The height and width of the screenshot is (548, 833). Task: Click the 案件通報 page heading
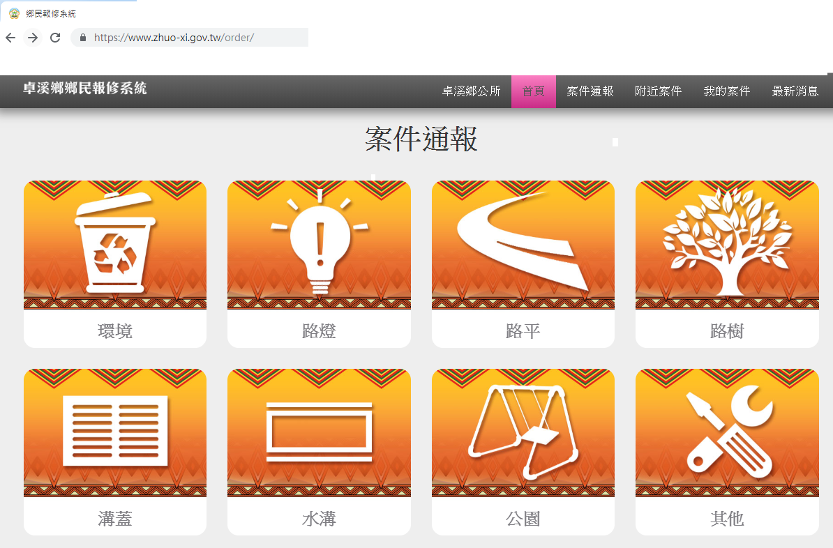click(421, 139)
